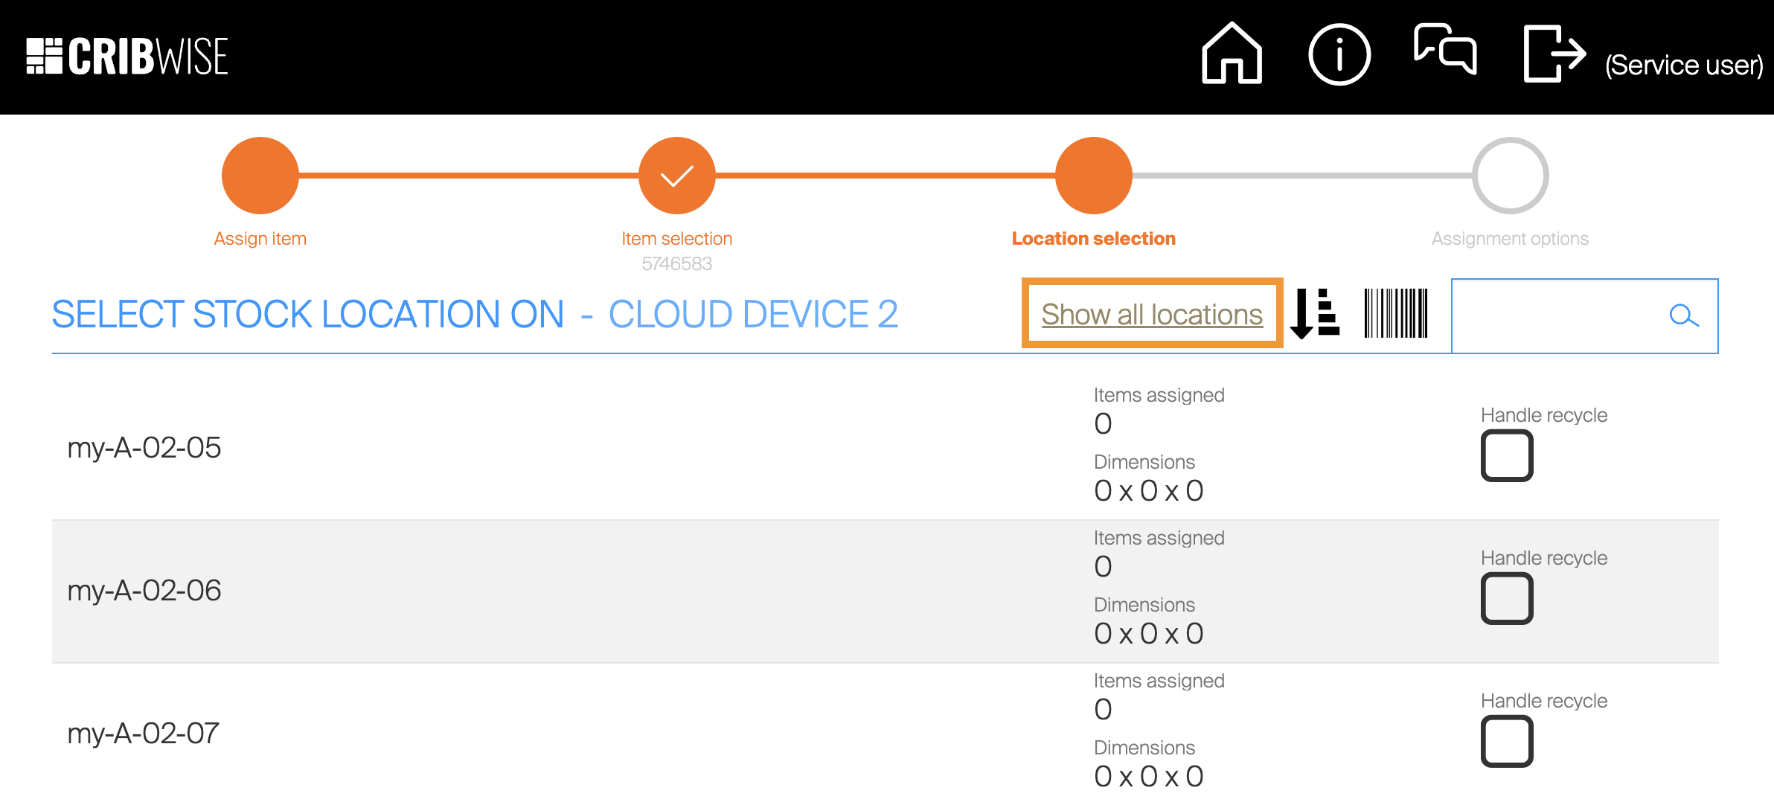Select stock location my-A-02-05
The width and height of the screenshot is (1774, 805).
click(144, 448)
